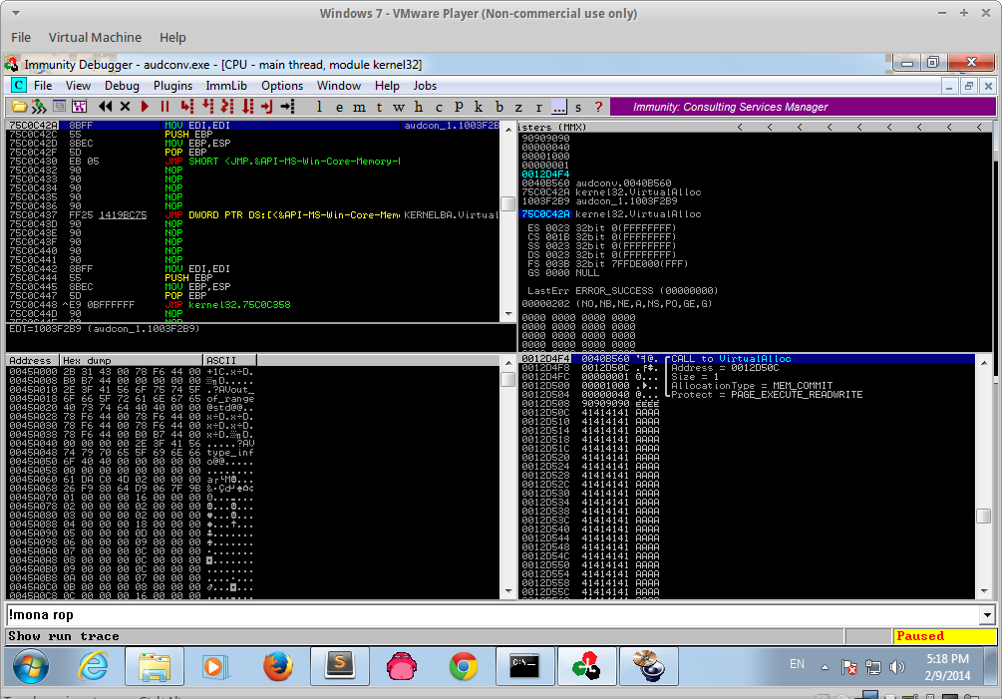Screen dimensions: 1002x699
Task: Show the call stack with the 'k' button
Action: click(479, 107)
